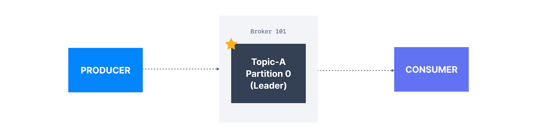The image size is (537, 138).
Task: Click dotted line start at broker's right edge
Action: [319, 70]
